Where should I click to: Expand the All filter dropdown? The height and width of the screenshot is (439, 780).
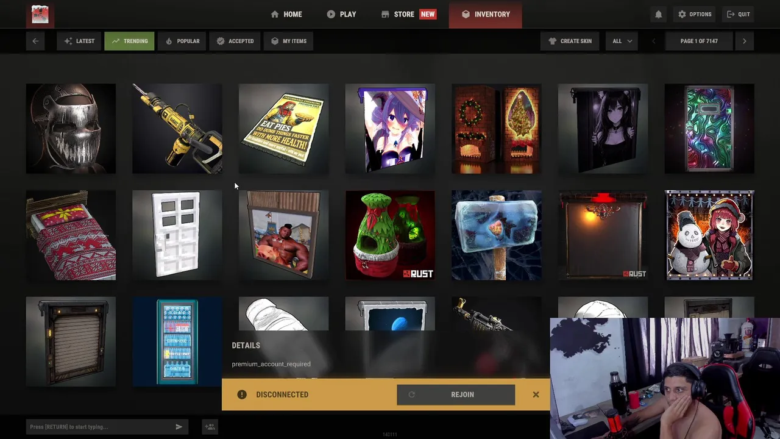[622, 41]
